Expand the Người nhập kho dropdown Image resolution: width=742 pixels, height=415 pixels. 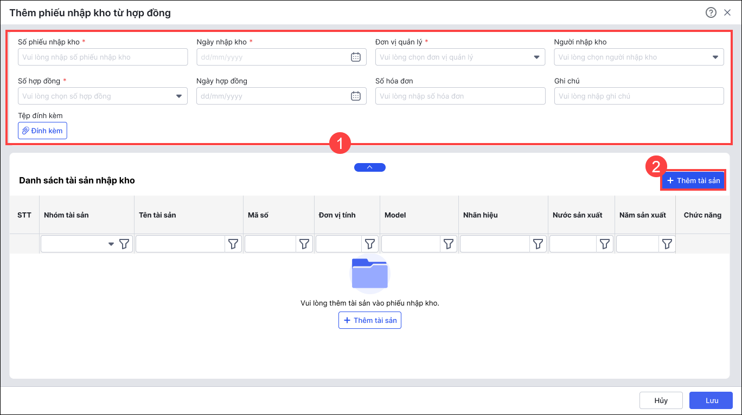click(715, 57)
